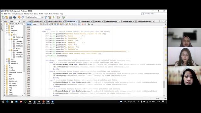
Task: Open the Debug menu
Action: [36, 14]
